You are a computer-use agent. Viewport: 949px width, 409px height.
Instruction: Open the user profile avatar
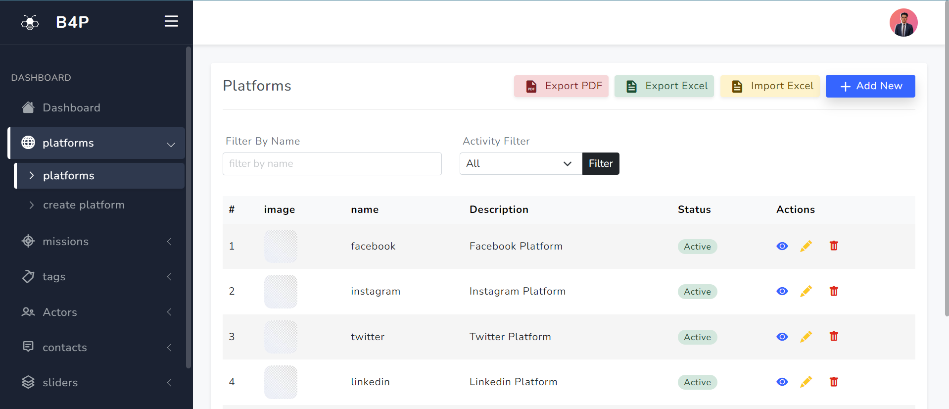pyautogui.click(x=903, y=23)
